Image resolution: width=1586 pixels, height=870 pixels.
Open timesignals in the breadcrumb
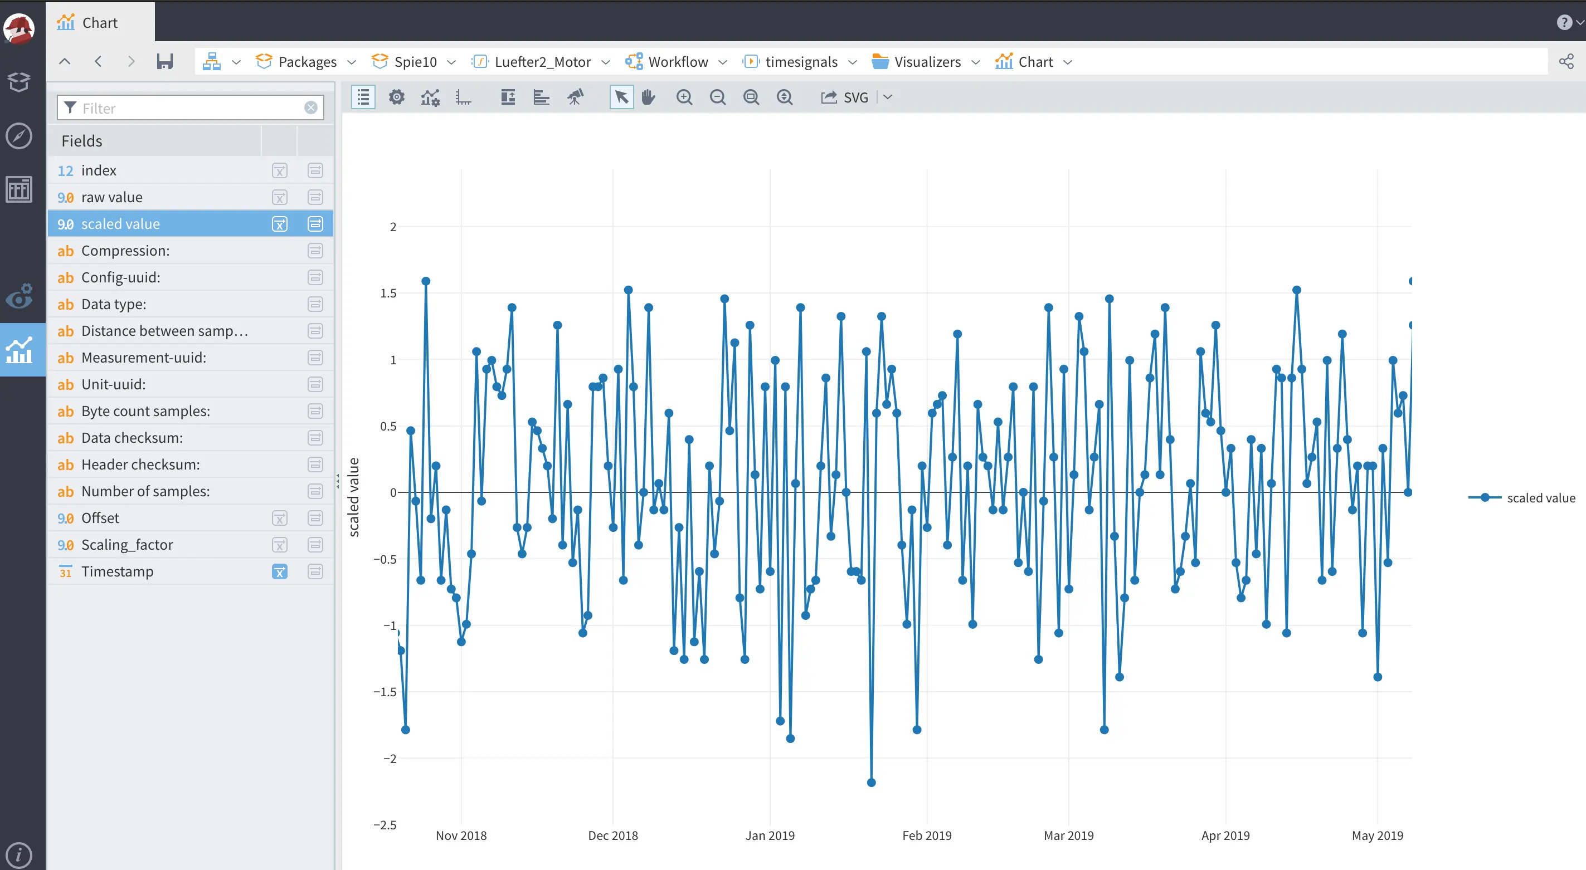coord(791,61)
